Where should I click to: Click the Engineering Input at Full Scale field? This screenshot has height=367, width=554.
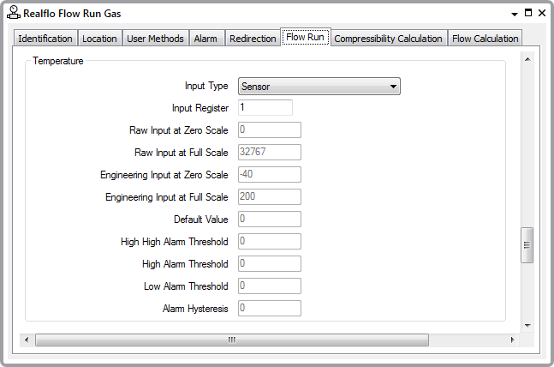point(270,196)
